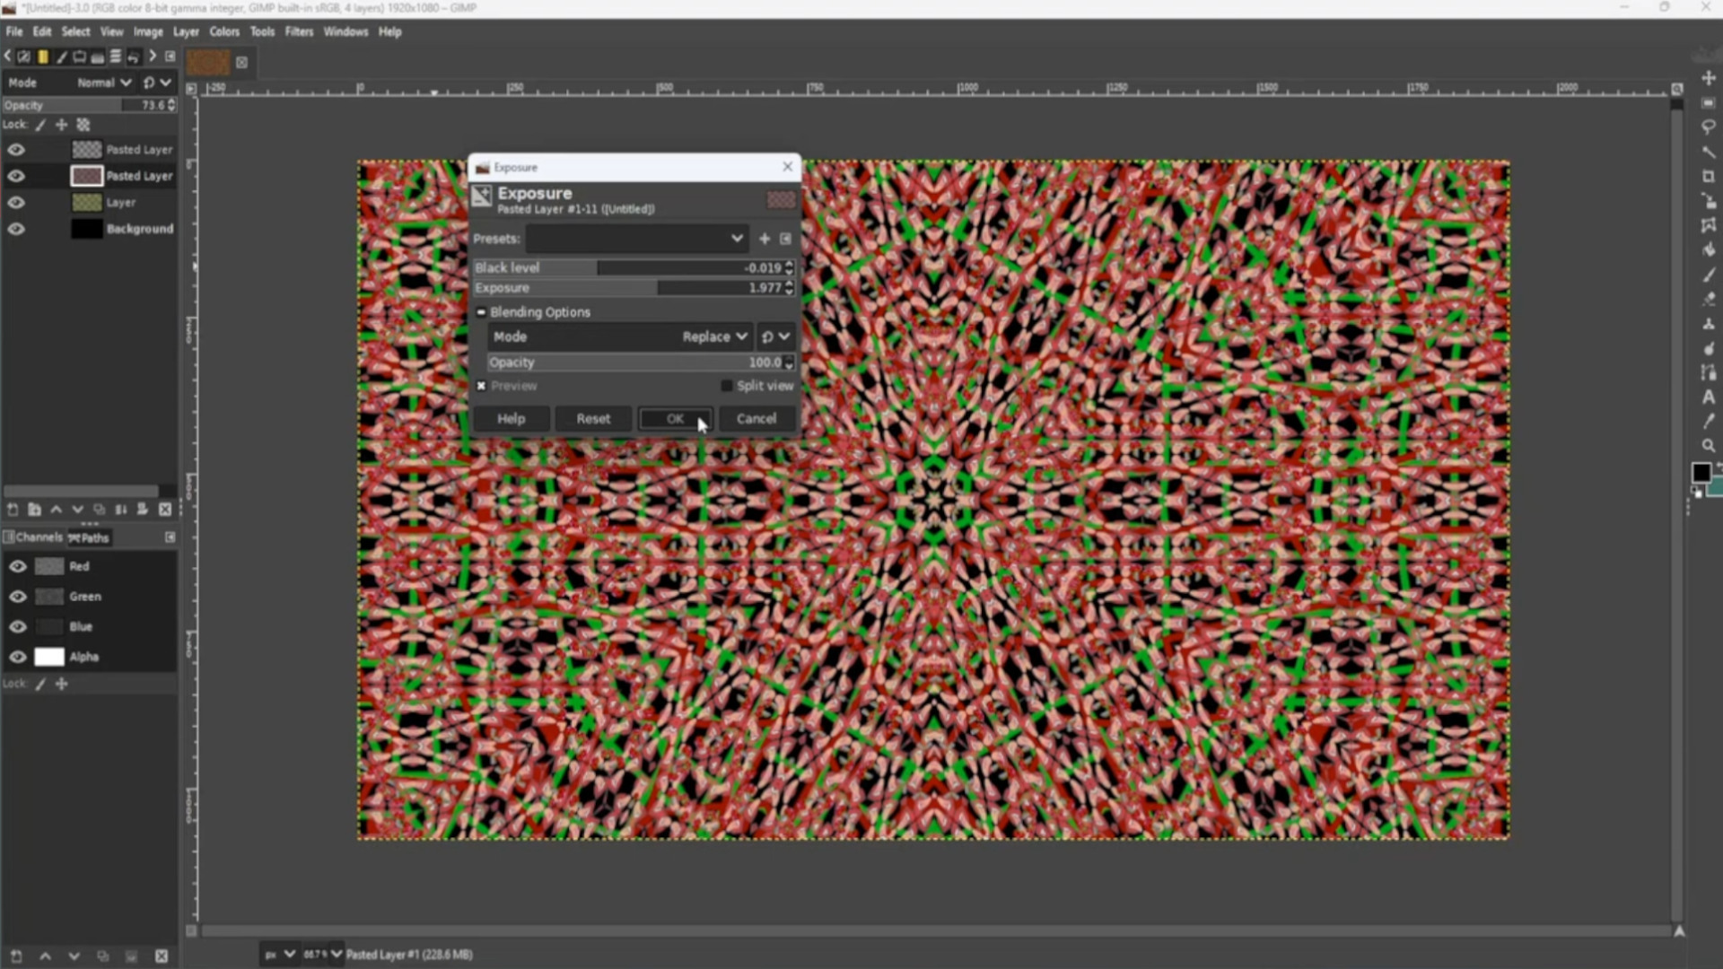The image size is (1723, 969).
Task: Open the Colors menu
Action: click(x=224, y=31)
